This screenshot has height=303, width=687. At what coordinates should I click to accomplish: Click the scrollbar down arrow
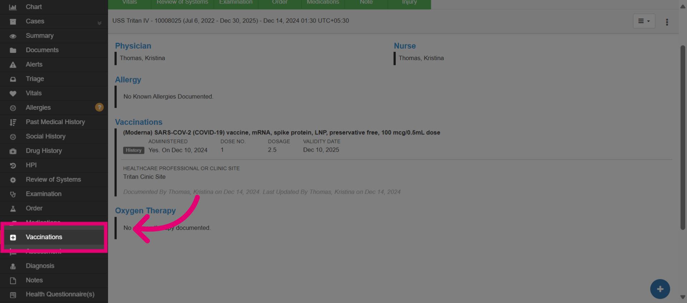[x=683, y=297]
